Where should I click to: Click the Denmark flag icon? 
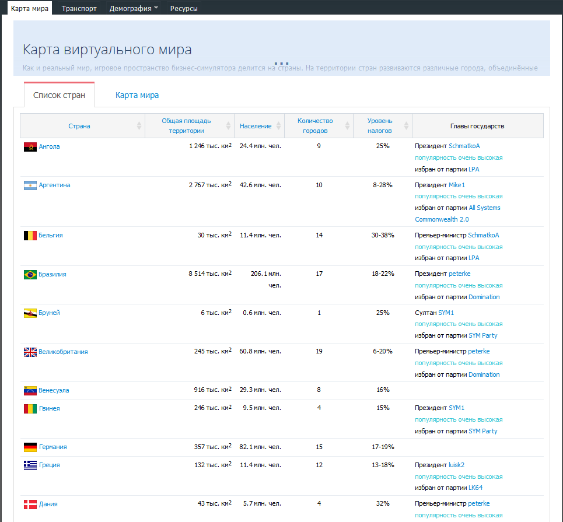(30, 504)
